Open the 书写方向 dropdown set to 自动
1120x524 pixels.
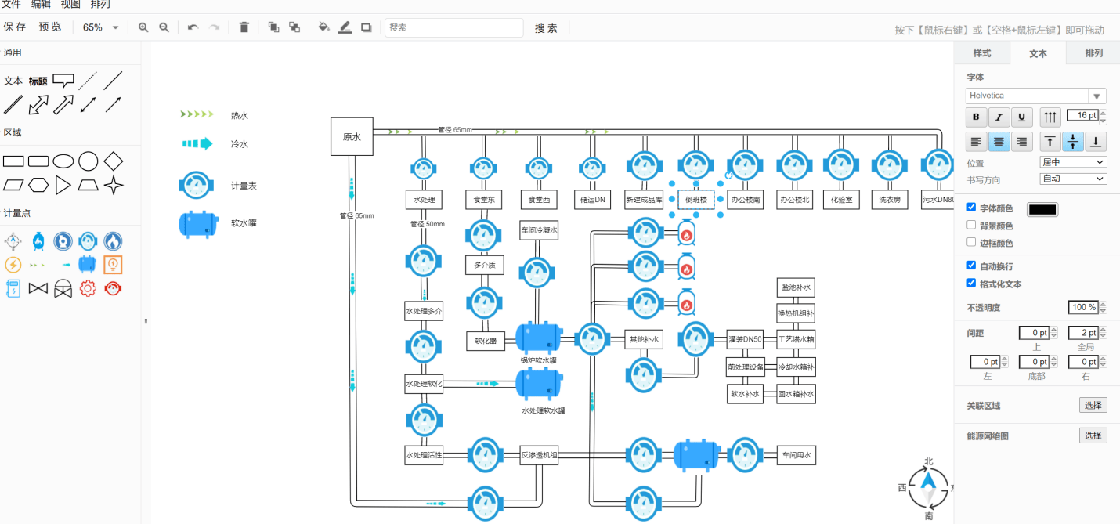click(1072, 179)
